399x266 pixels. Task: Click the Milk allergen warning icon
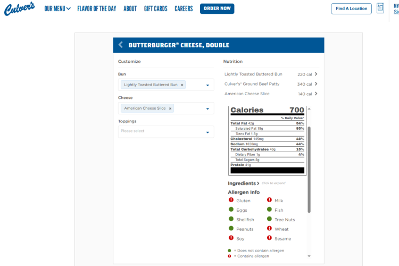coord(269,200)
